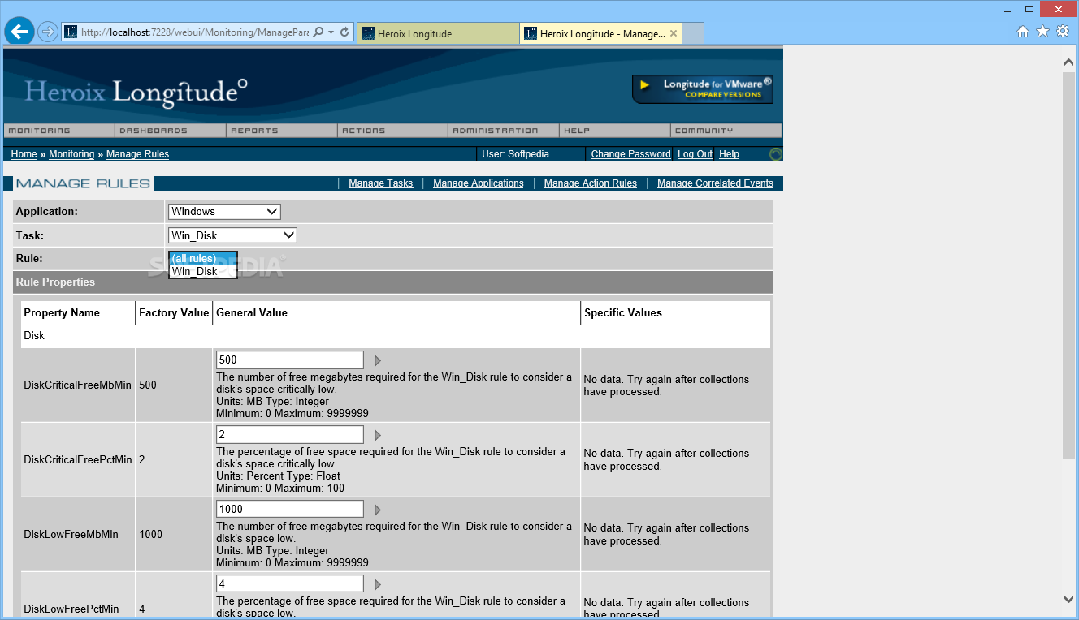1079x620 pixels.
Task: Select '(all rules)' in the Rule list
Action: [203, 258]
